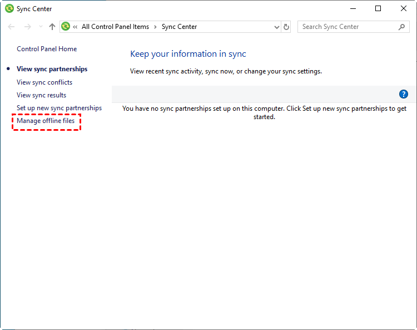
Task: Click the Sync Center icon in address bar
Action: tap(66, 27)
